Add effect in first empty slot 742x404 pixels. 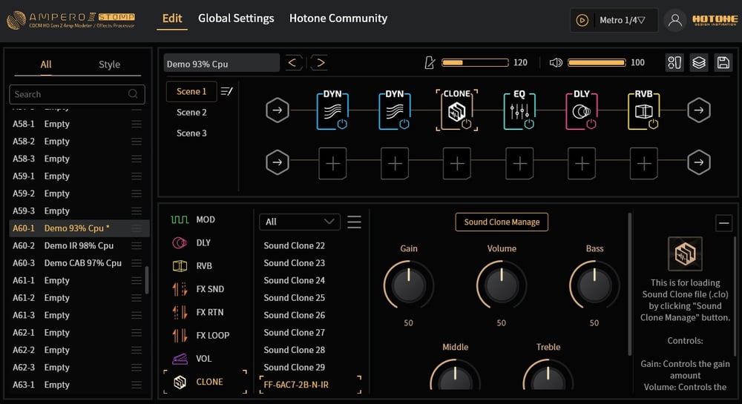point(332,164)
